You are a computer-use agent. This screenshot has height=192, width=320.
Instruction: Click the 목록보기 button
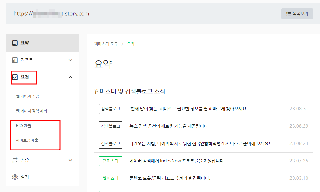(x=297, y=13)
